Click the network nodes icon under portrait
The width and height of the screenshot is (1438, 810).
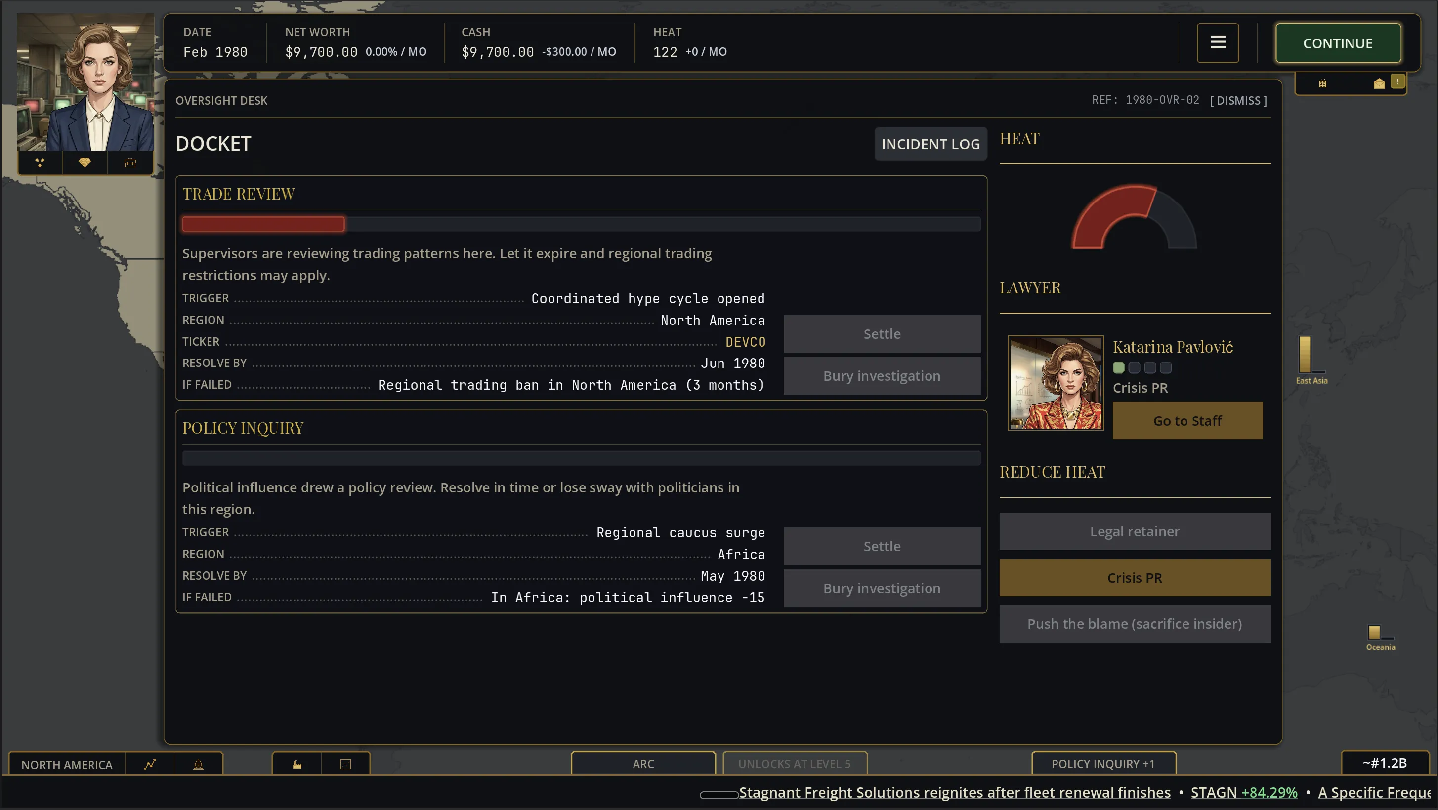tap(40, 163)
